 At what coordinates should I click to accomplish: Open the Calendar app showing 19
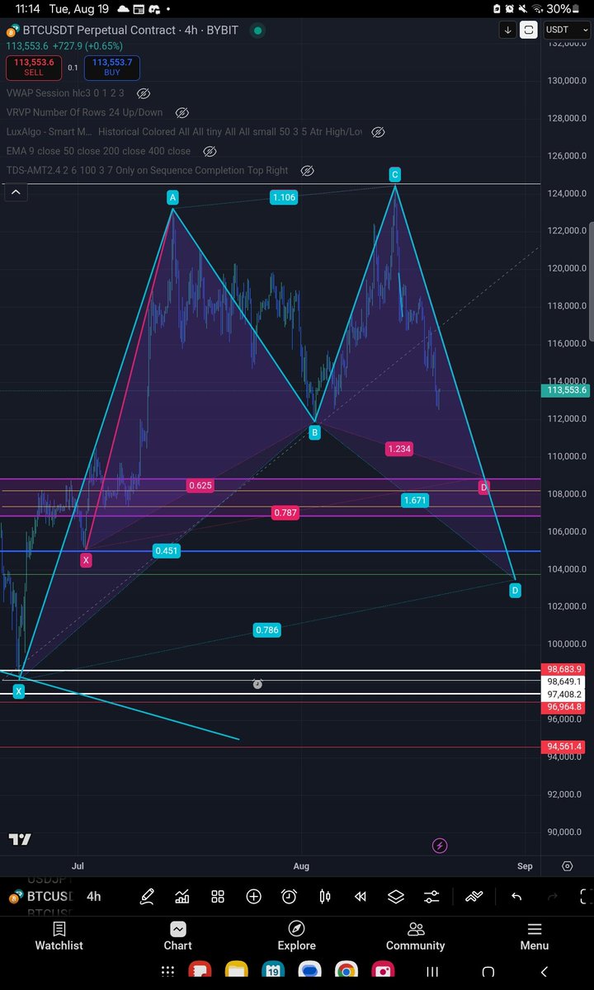[272, 972]
